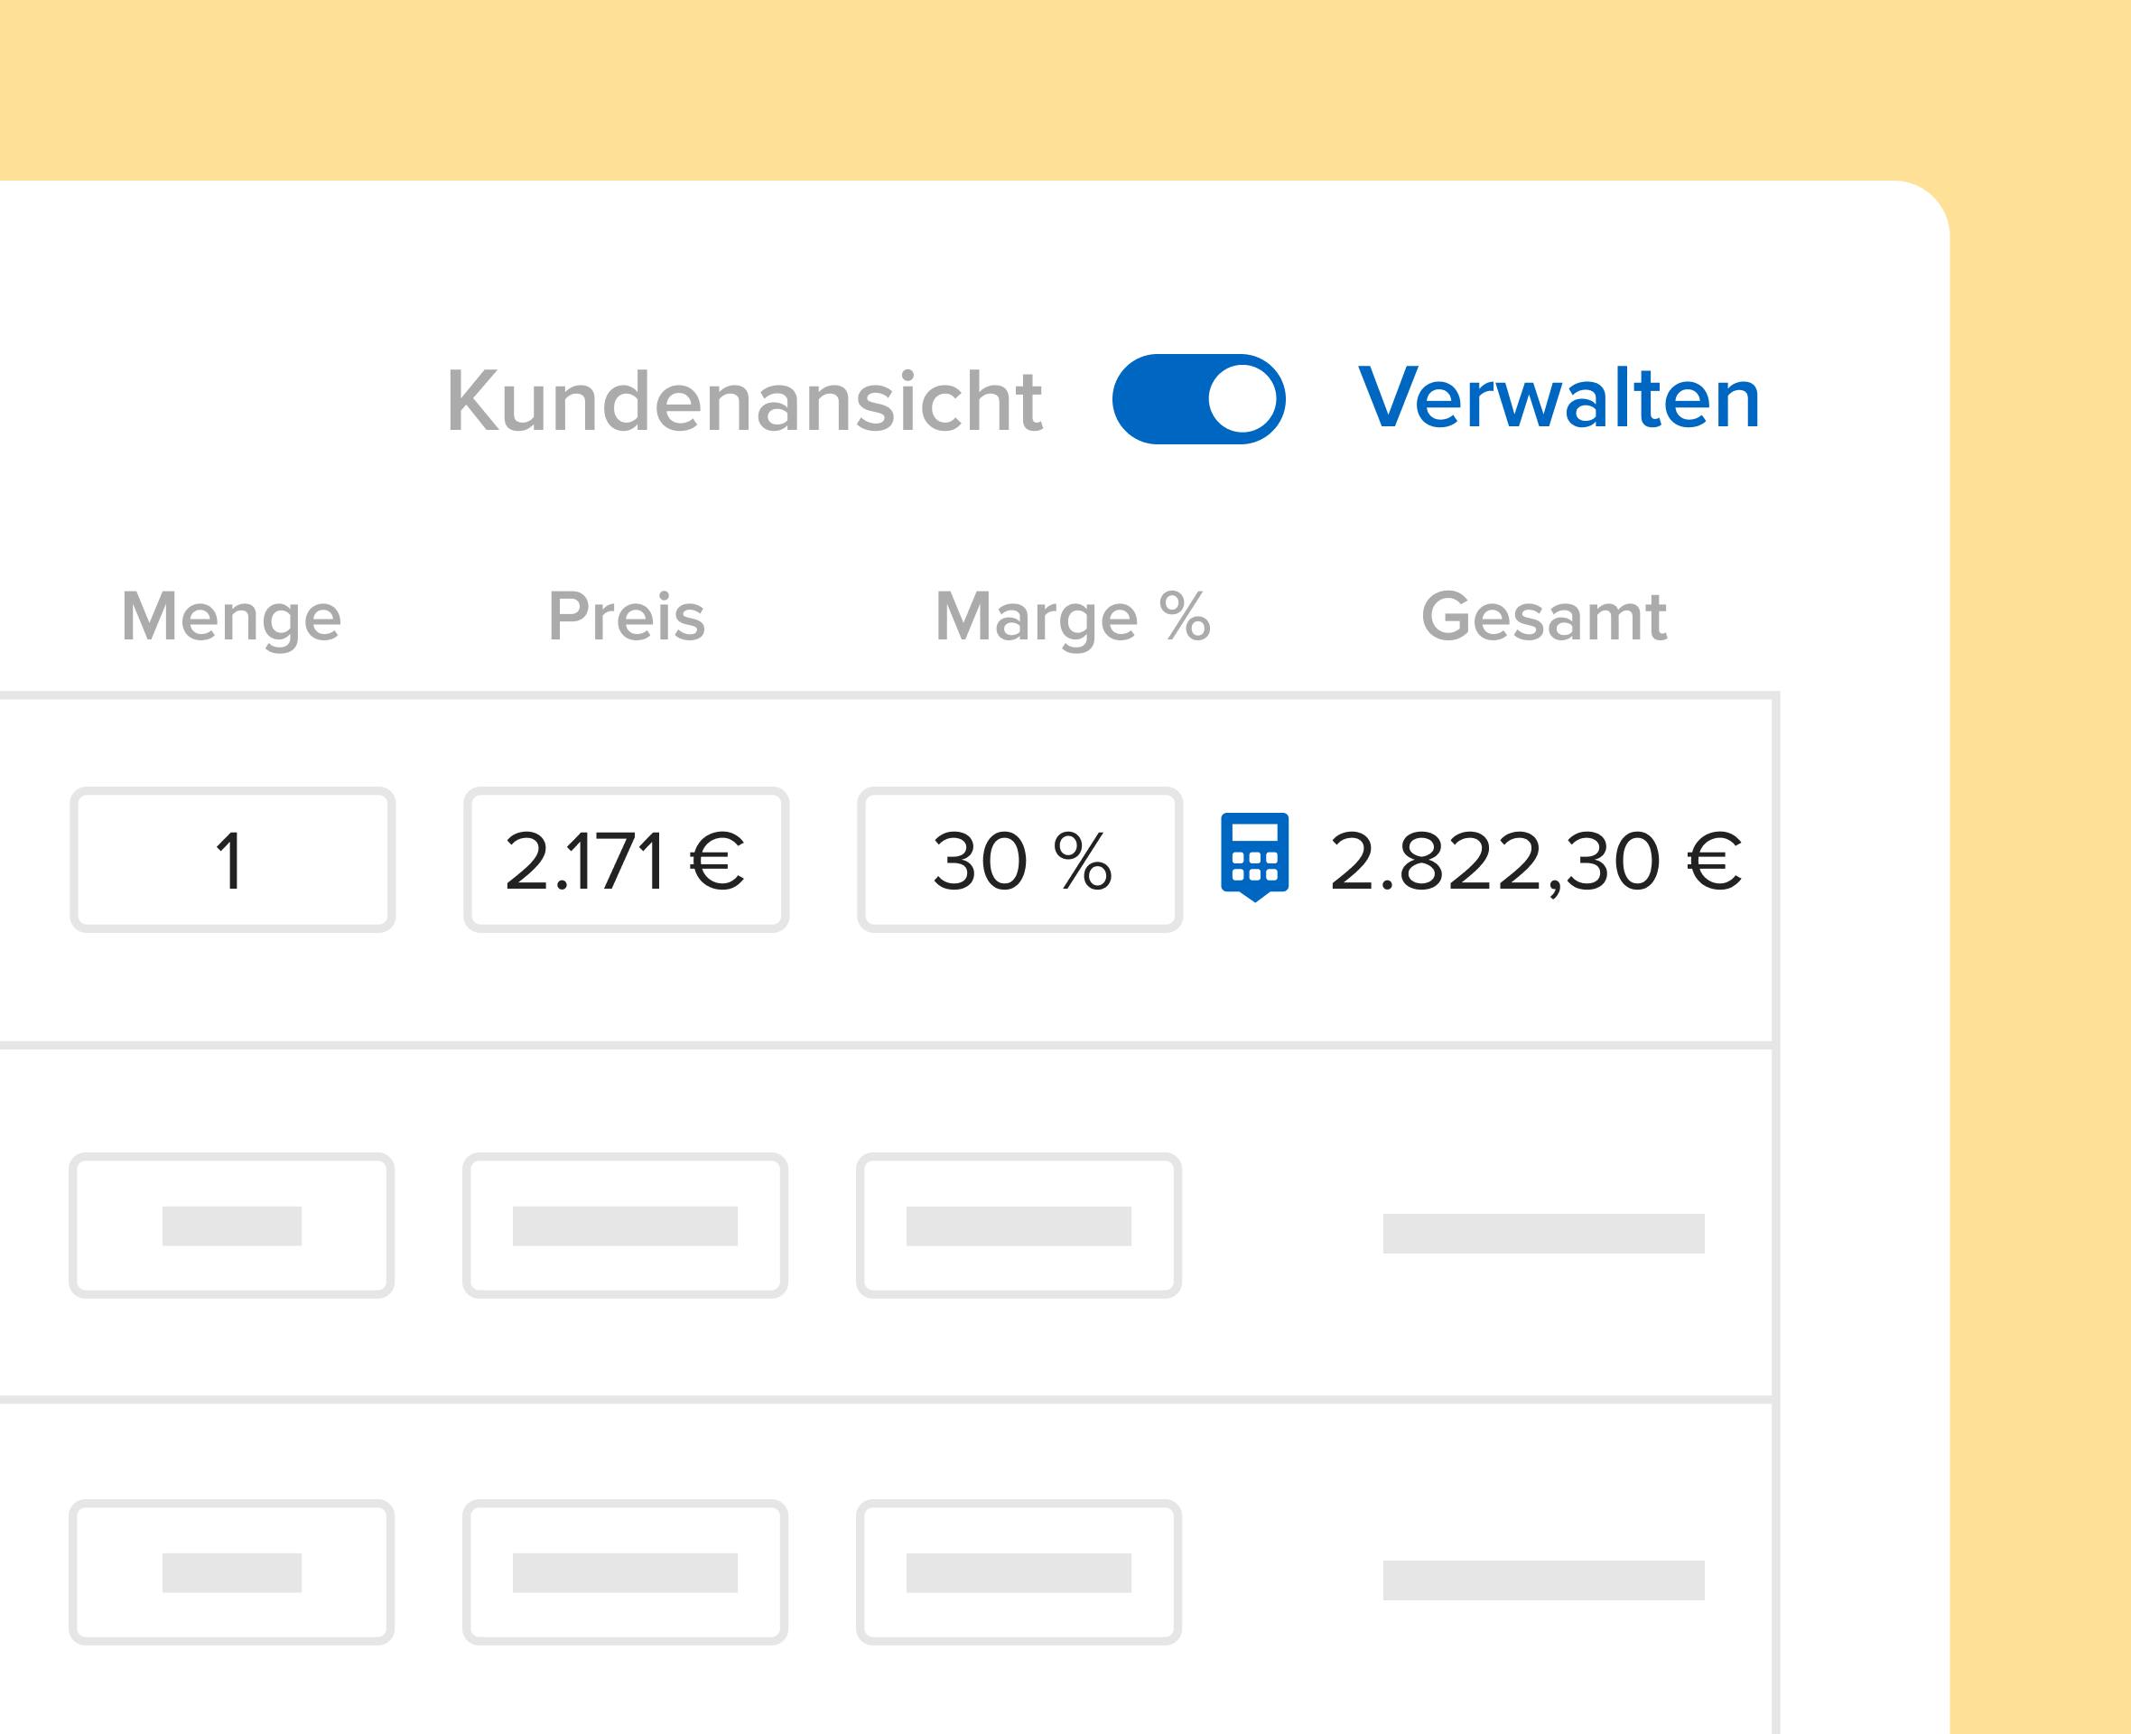2131x1734 pixels.
Task: Click the Marge field showing 30 %
Action: click(x=1019, y=860)
